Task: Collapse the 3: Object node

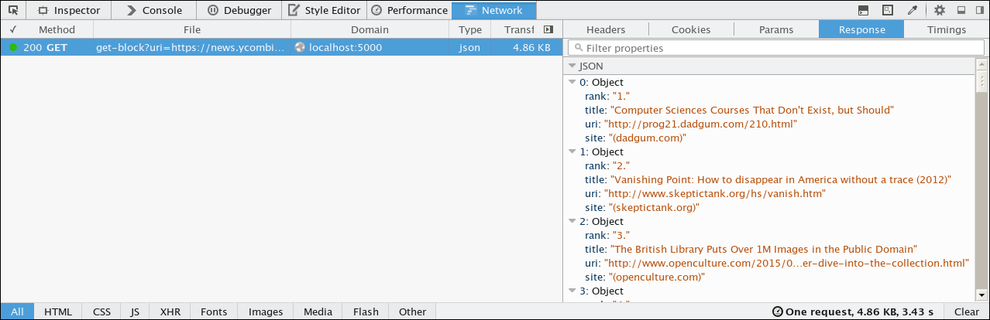Action: pyautogui.click(x=572, y=291)
